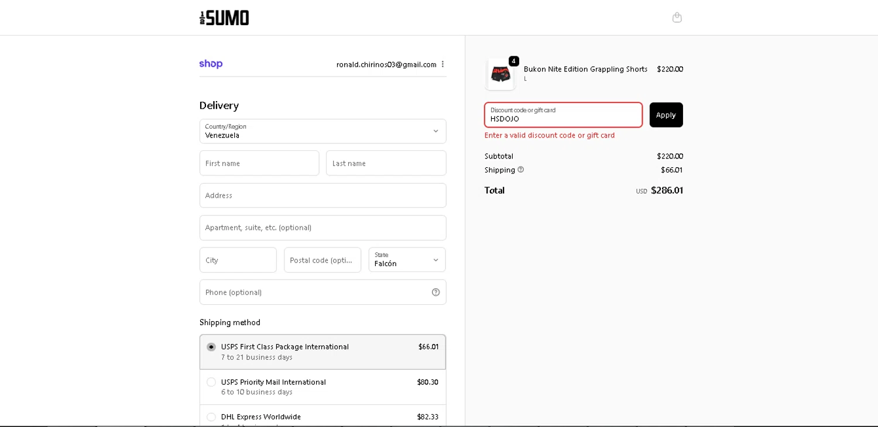Click the Bukon Nite Edition Grappling Shorts title
The image size is (878, 427).
point(585,69)
